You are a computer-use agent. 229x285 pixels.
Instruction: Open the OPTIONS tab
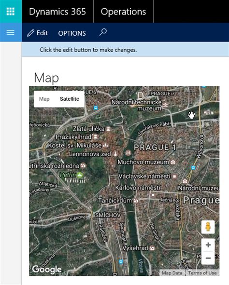pyautogui.click(x=72, y=33)
